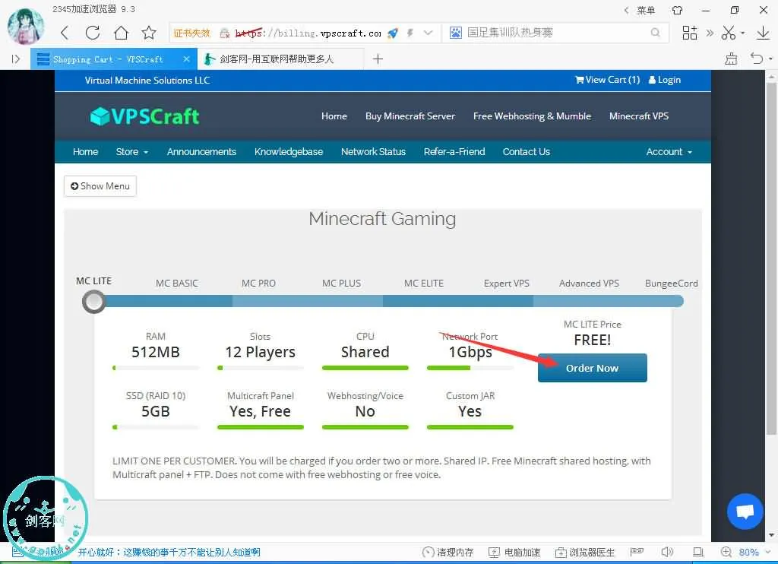Click the browser back arrow
Viewport: 778px width, 564px height.
point(65,33)
